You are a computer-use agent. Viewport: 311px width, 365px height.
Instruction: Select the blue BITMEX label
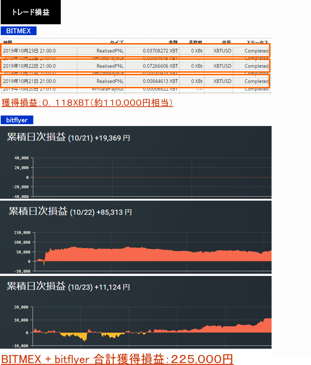[x=18, y=31]
